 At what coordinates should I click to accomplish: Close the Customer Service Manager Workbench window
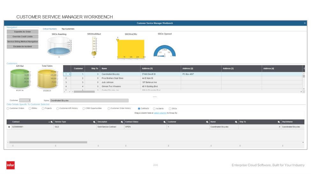[x=305, y=23]
